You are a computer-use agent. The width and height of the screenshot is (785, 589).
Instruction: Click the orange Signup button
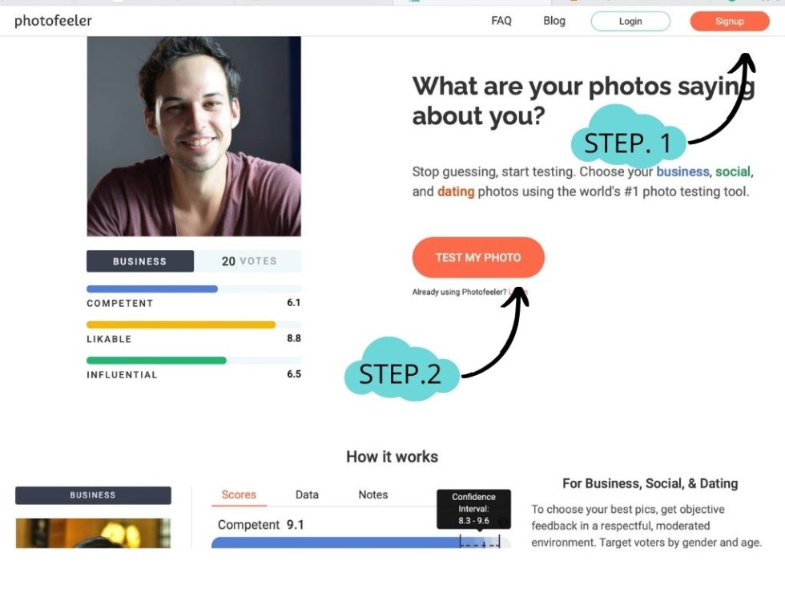tap(729, 21)
